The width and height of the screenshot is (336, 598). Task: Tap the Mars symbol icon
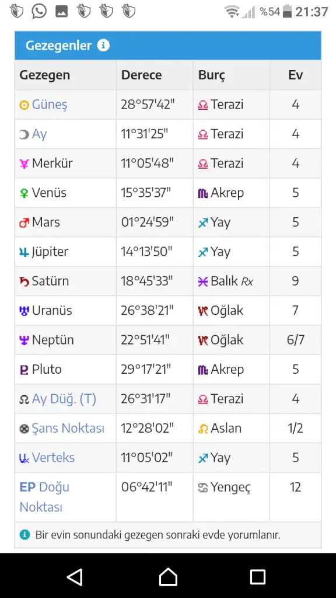pyautogui.click(x=24, y=222)
